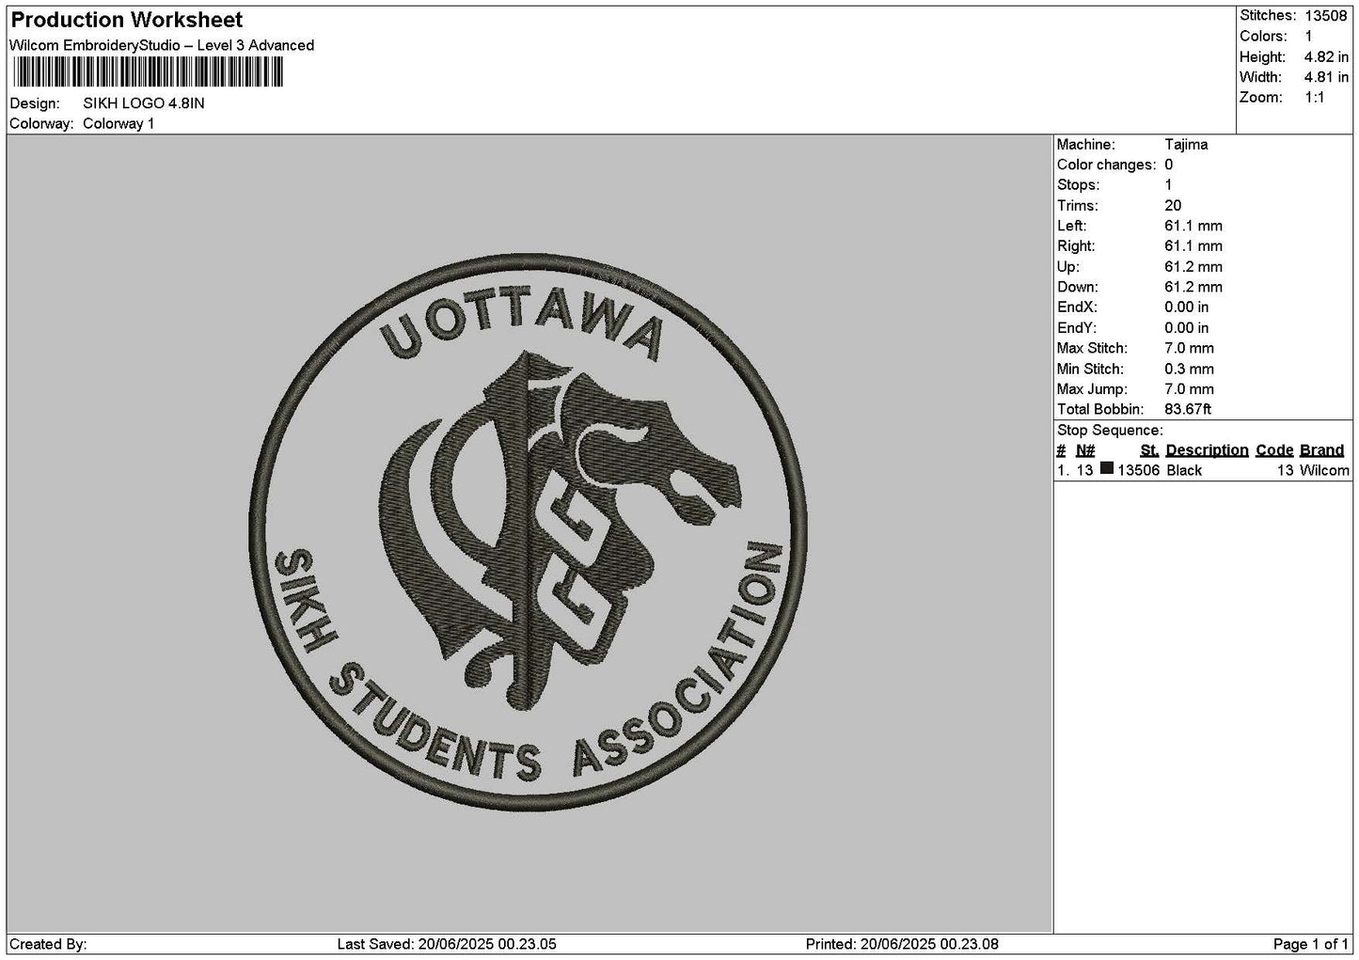Click the "Black" thread description
Viewport: 1359px width, 960px height.
[x=1184, y=471]
